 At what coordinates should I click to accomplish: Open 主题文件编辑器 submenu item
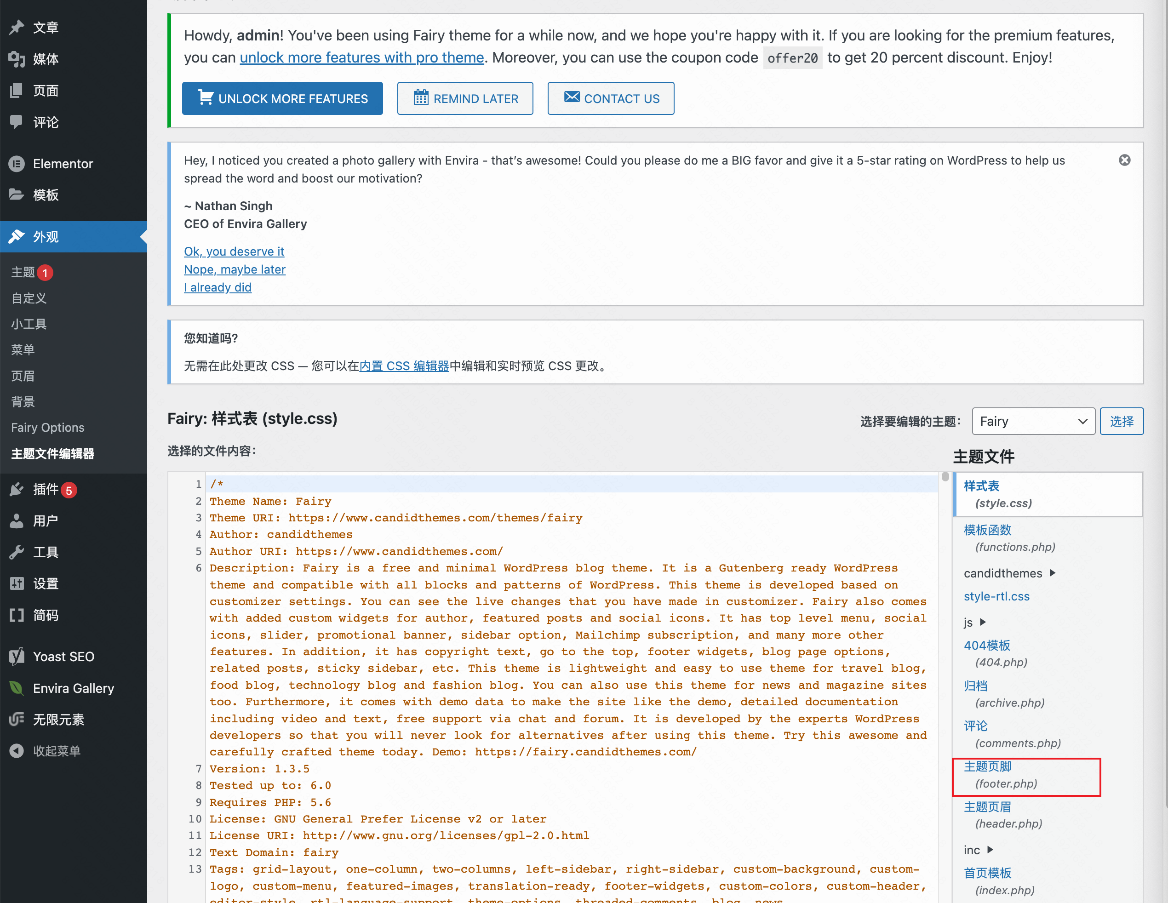pyautogui.click(x=53, y=454)
